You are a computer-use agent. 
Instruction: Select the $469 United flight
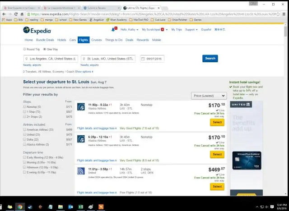point(217,187)
